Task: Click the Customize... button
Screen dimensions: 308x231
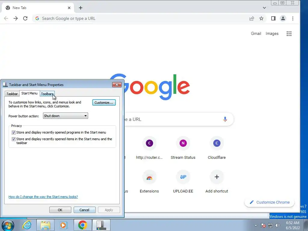Action: point(104,103)
